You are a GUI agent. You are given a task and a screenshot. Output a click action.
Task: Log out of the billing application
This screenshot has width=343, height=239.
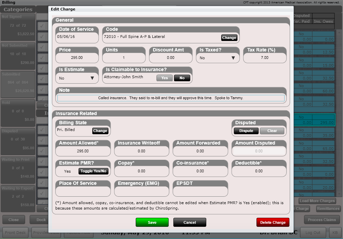(x=313, y=233)
